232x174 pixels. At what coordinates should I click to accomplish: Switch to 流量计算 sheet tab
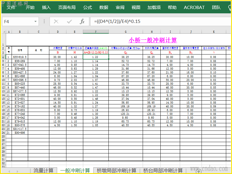pyautogui.click(x=43, y=171)
